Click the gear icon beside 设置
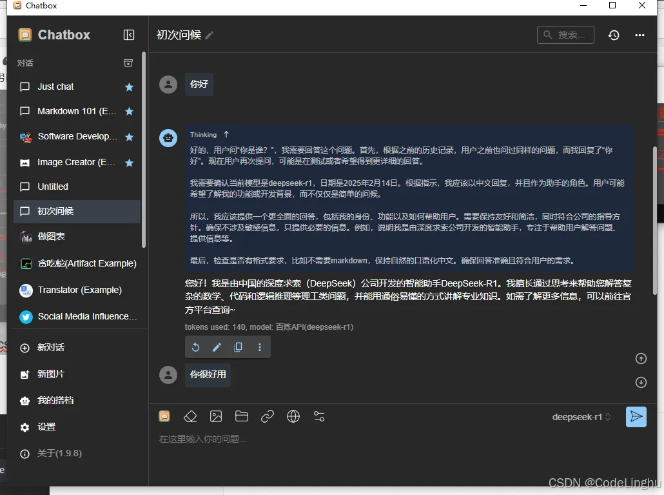 pos(25,427)
